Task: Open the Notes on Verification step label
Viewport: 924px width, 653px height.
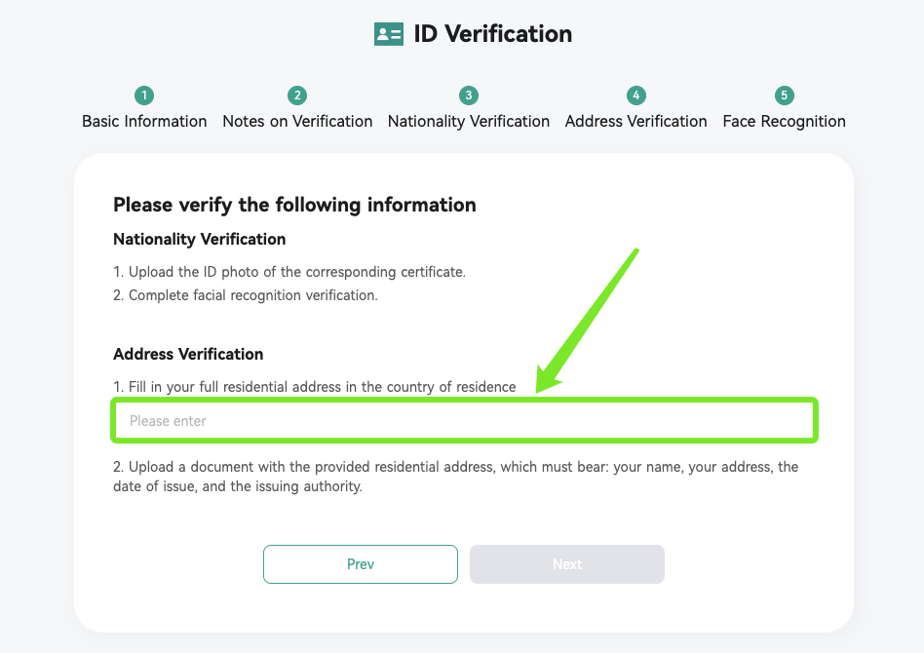Action: tap(297, 122)
